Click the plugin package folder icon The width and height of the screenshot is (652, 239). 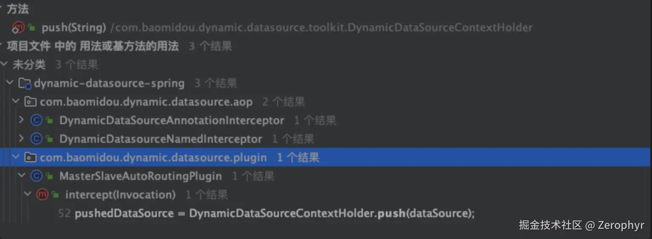click(30, 158)
